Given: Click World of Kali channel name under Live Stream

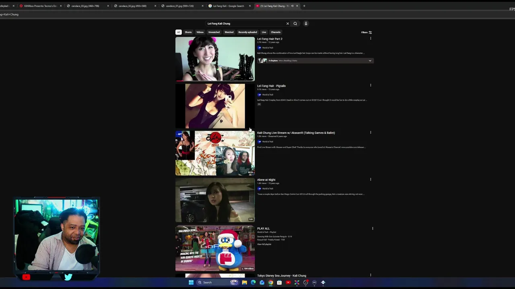Looking at the screenshot, I should click(x=268, y=142).
